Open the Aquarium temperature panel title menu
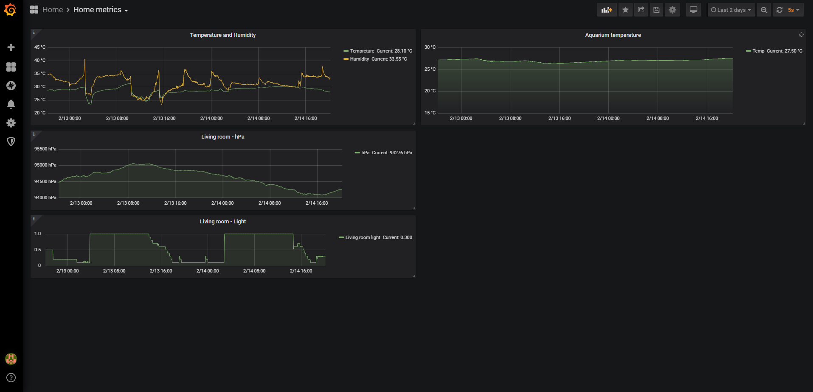This screenshot has width=813, height=392. (613, 35)
